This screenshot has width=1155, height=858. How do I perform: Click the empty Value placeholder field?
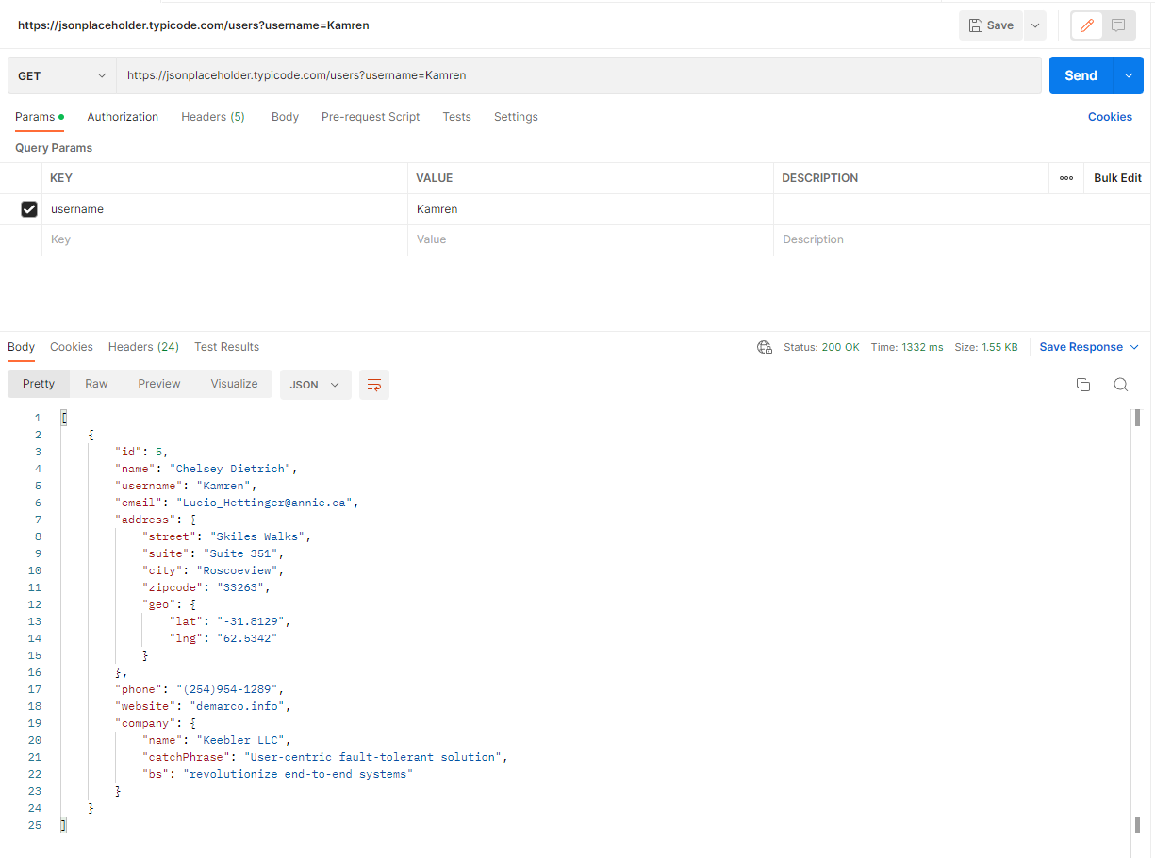[591, 239]
